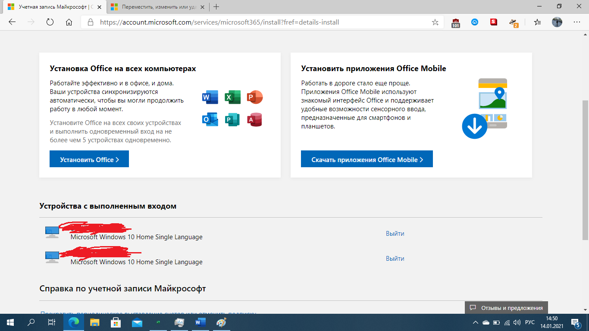Open Microsoft Store from the taskbar
This screenshot has width=589, height=331.
click(116, 322)
